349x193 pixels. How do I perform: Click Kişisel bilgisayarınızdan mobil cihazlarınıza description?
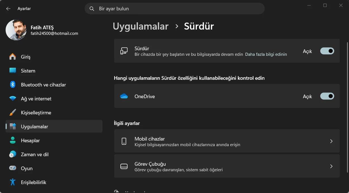click(187, 145)
